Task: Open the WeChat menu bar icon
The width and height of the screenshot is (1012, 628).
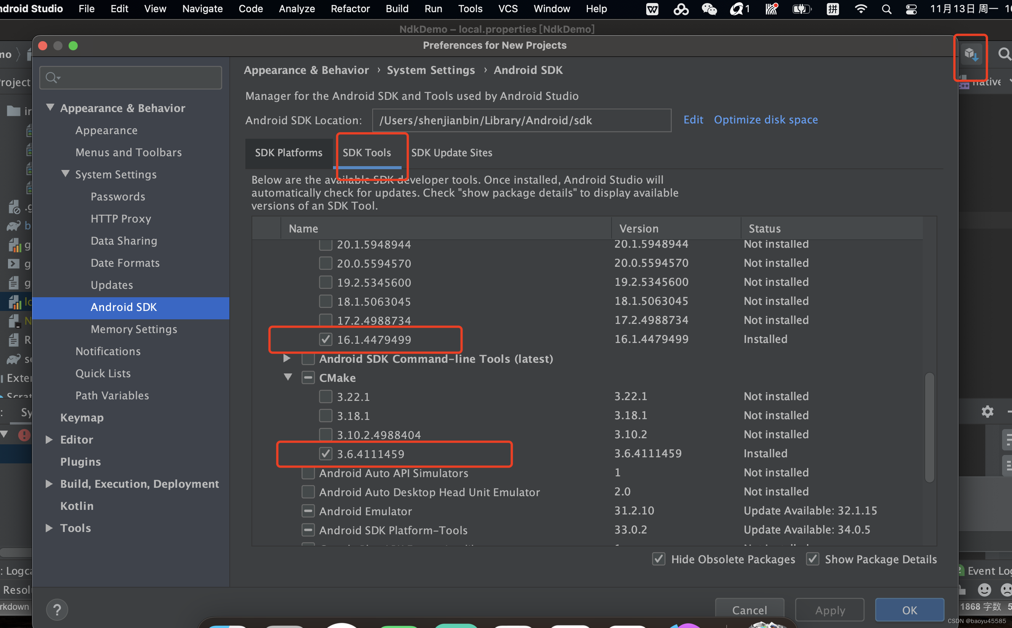Action: 709,9
